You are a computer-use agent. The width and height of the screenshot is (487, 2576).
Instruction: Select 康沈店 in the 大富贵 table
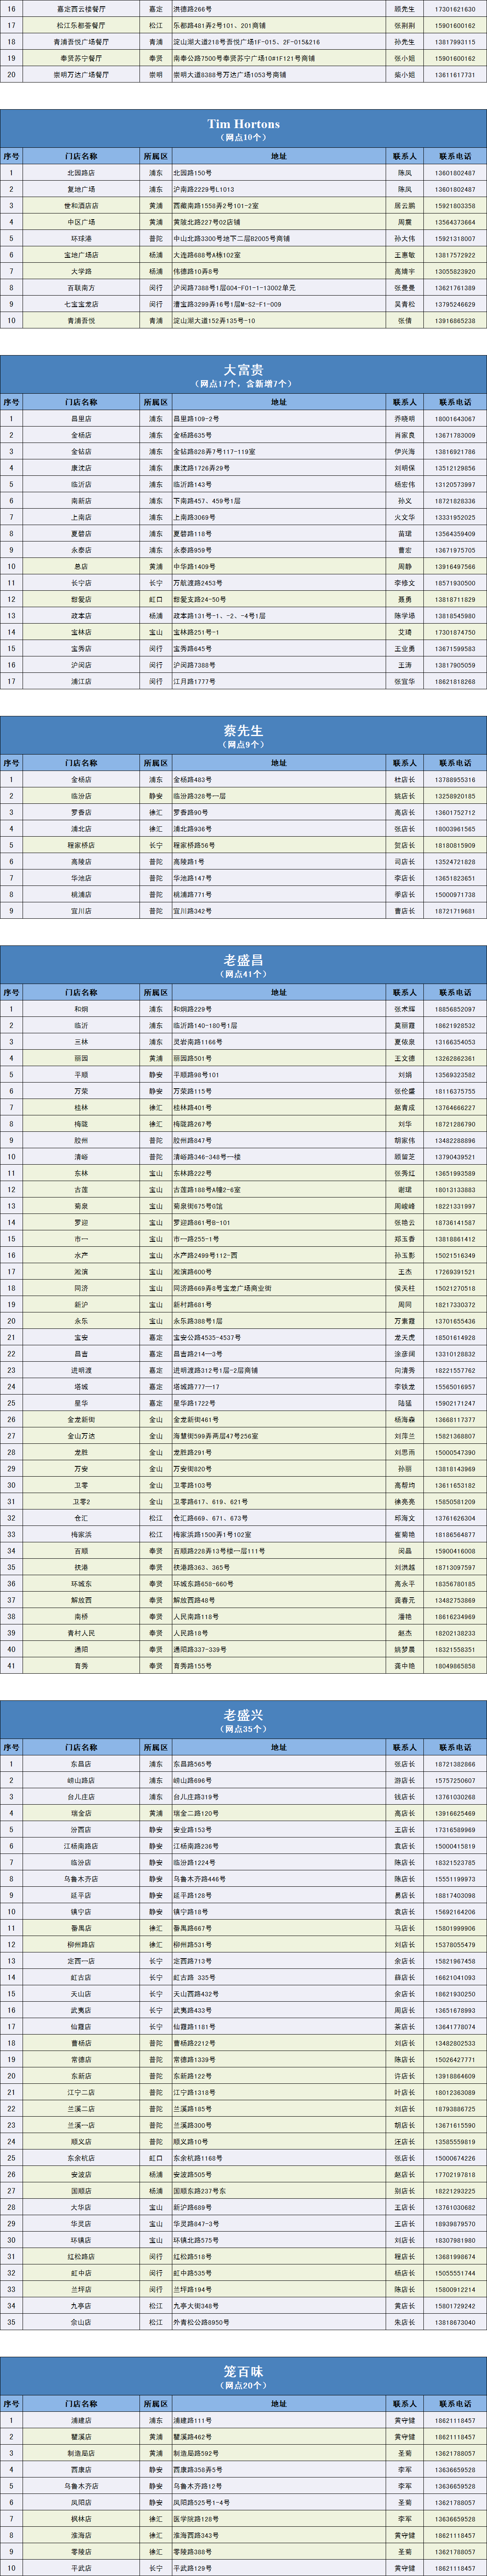coord(81,468)
